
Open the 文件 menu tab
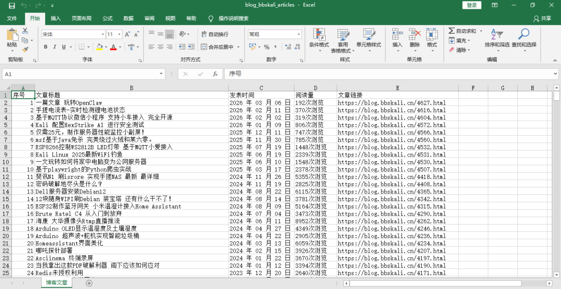pos(12,18)
